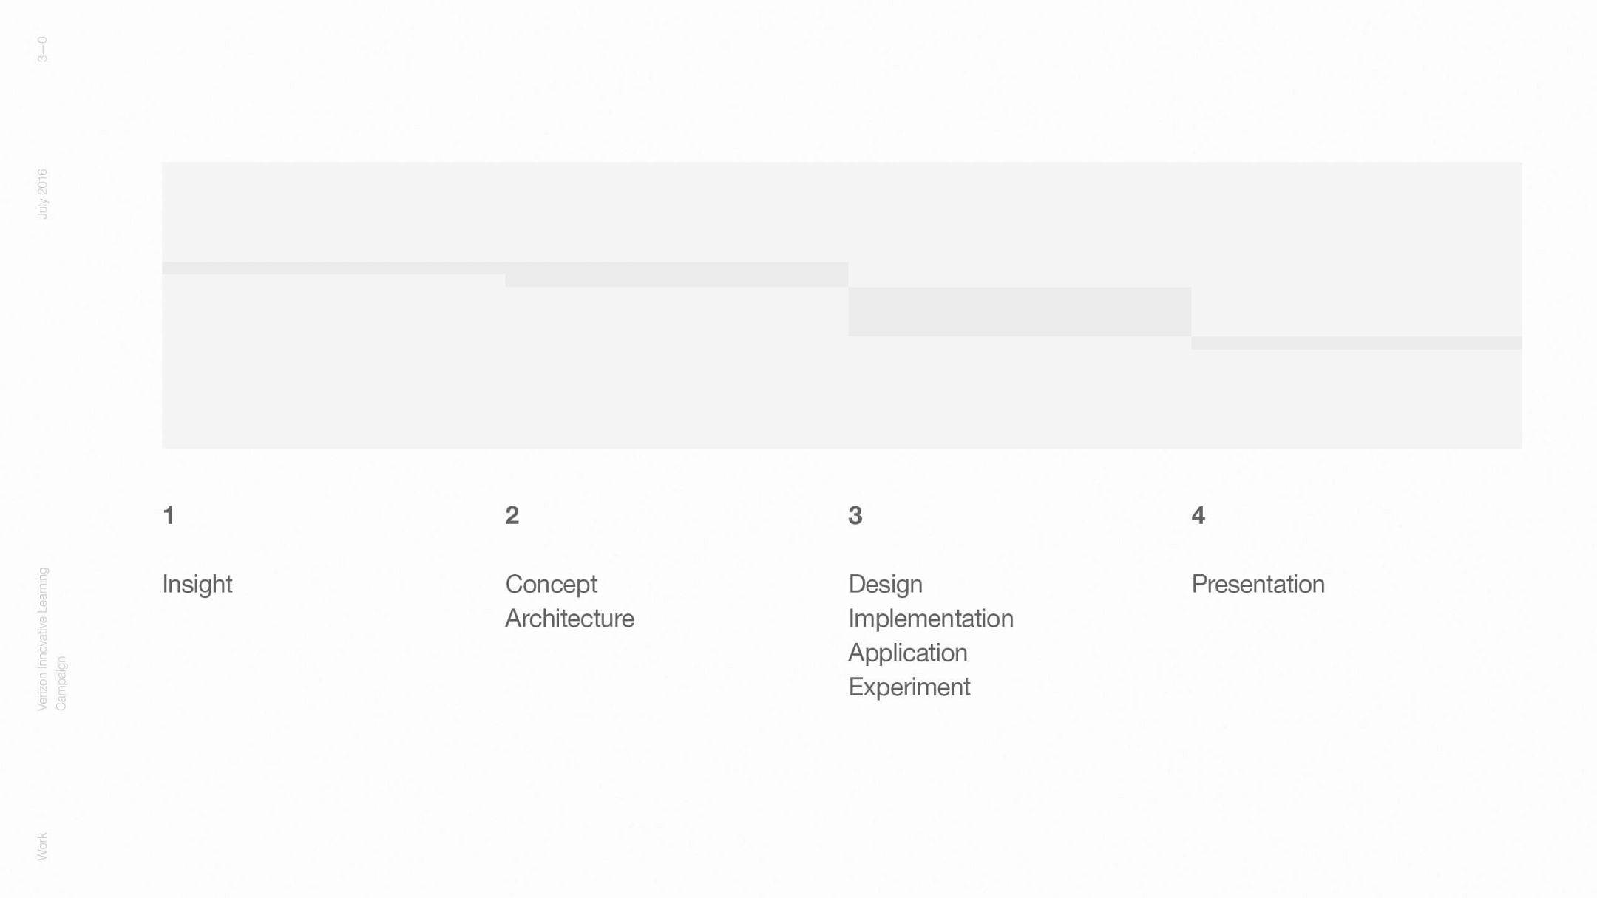1597x898 pixels.
Task: Open the "Presentation" phase label
Action: [1258, 584]
